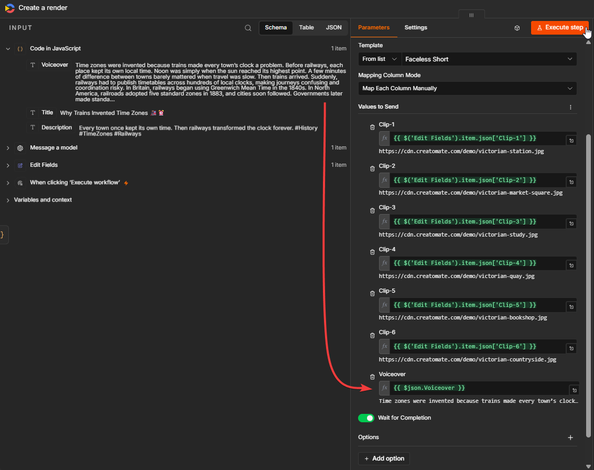This screenshot has height=470, width=594.
Task: Expand Variables and context section
Action: point(8,200)
